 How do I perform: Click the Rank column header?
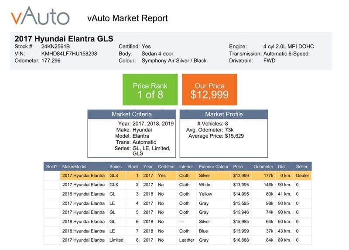(x=133, y=166)
